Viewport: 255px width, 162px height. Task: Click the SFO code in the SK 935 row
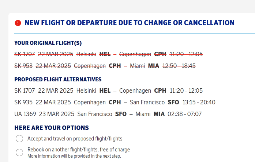(x=173, y=102)
